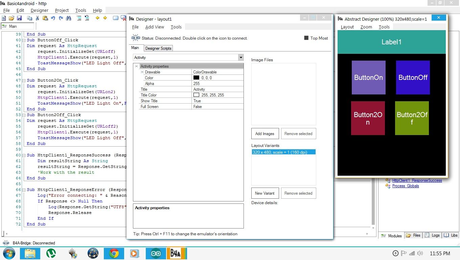Launch the Arduino IDE from the taskbar
Screen dimensions: 460x260
click(156, 253)
